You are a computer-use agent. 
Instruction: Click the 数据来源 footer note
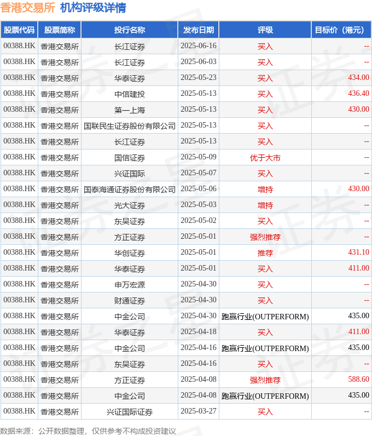(x=88, y=431)
